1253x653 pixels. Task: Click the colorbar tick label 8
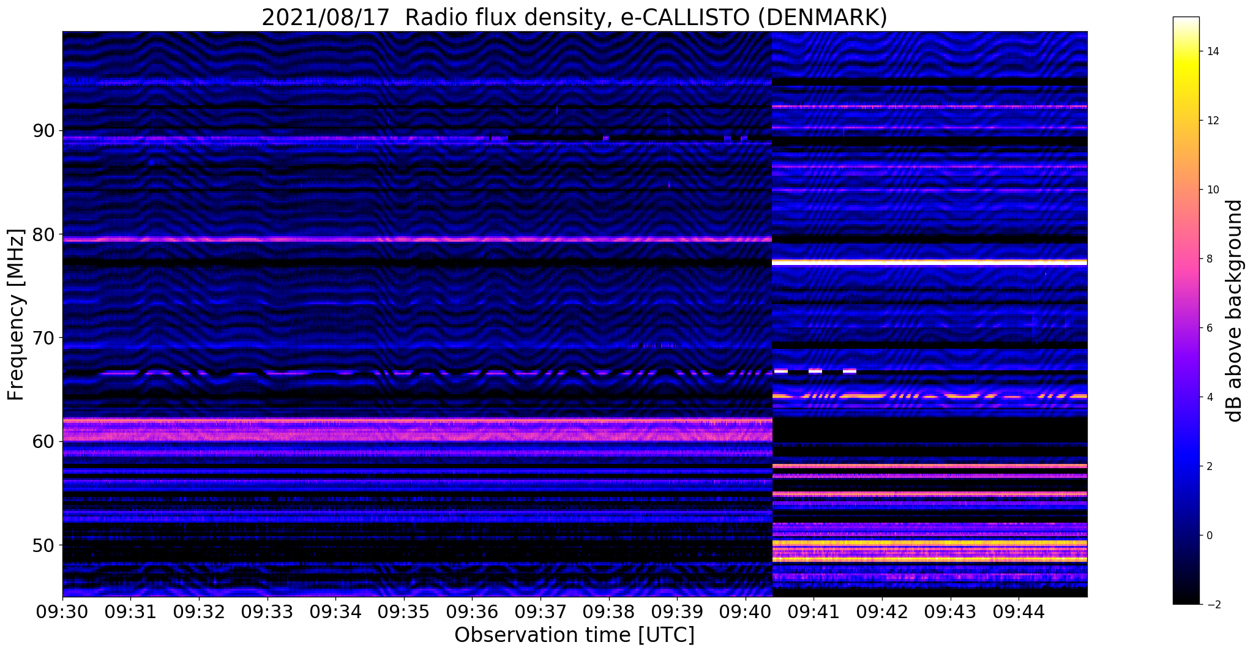pyautogui.click(x=1208, y=259)
